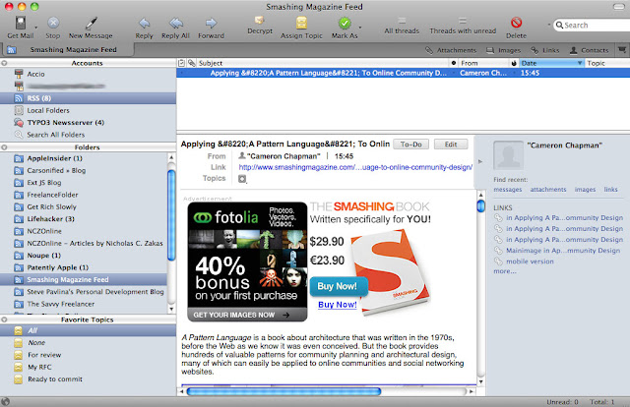The image size is (630, 407).
Task: Click the blue Buy Now! button
Action: click(x=339, y=286)
